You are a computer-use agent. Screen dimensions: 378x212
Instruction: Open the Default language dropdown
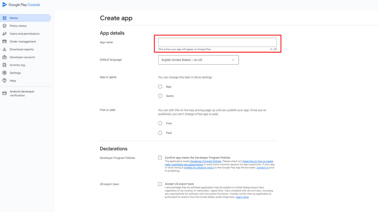point(198,60)
